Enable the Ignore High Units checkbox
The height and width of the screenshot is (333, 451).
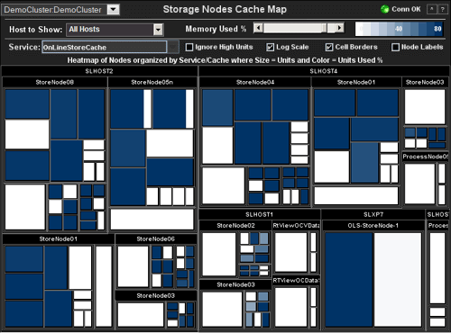click(x=189, y=47)
